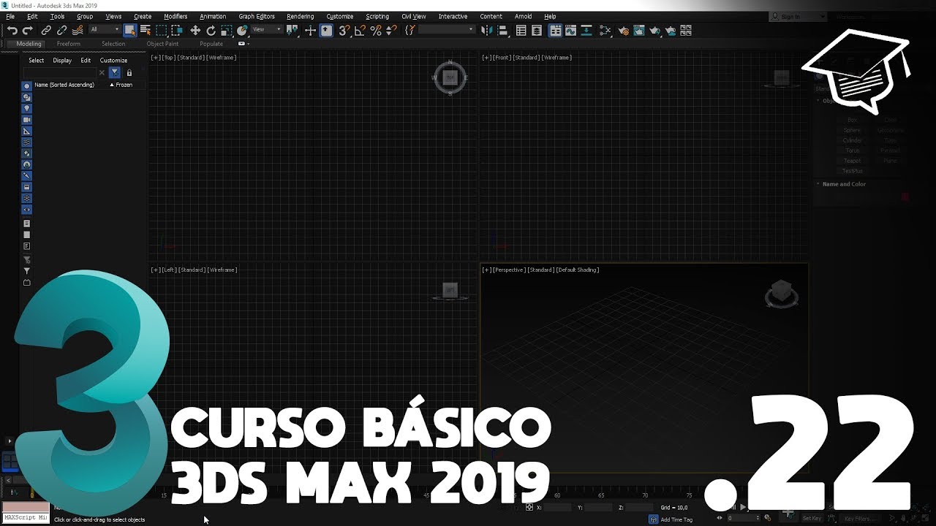
Task: Click the Render Production teapot icon
Action: 655,30
